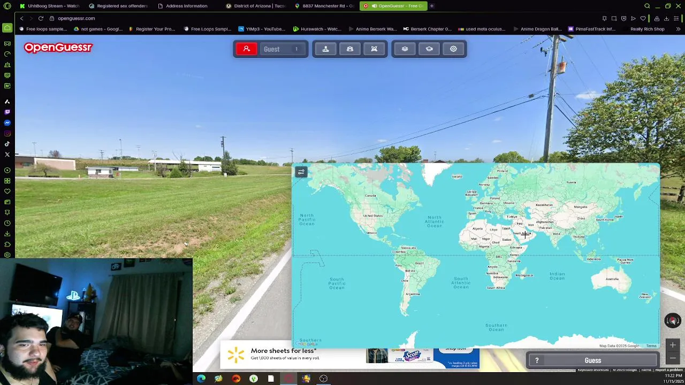The image size is (685, 385).
Task: Open Free loops sample bookmark
Action: 43,29
